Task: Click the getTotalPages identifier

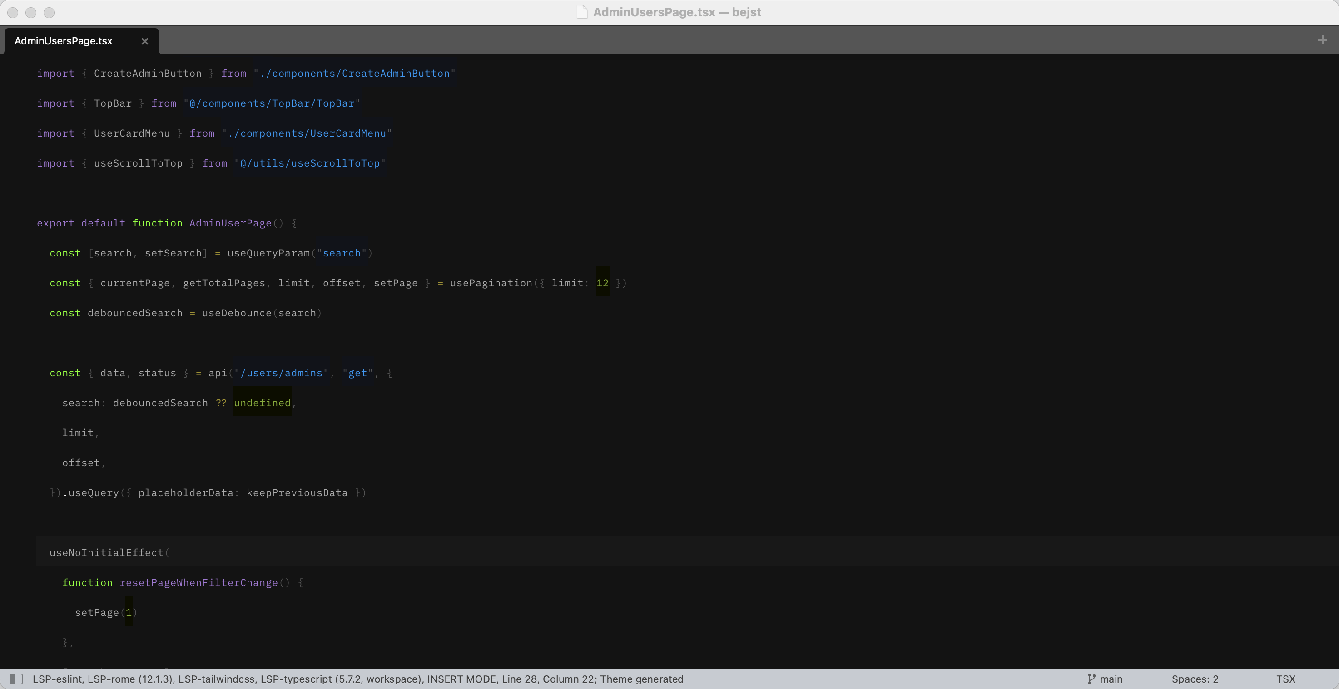Action: (x=224, y=283)
